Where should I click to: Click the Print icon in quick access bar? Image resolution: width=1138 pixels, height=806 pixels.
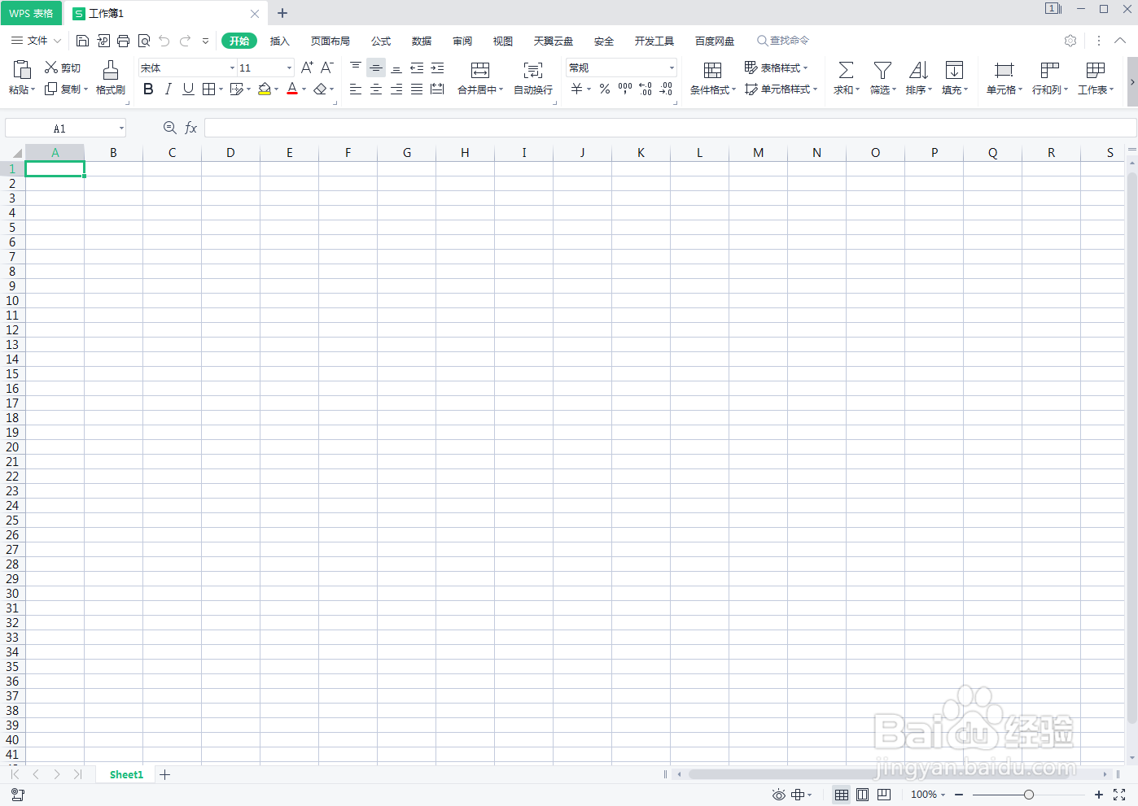tap(123, 41)
